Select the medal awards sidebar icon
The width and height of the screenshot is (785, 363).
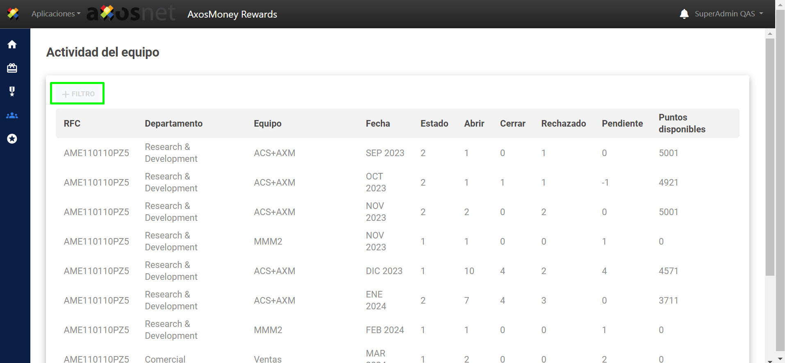click(12, 91)
